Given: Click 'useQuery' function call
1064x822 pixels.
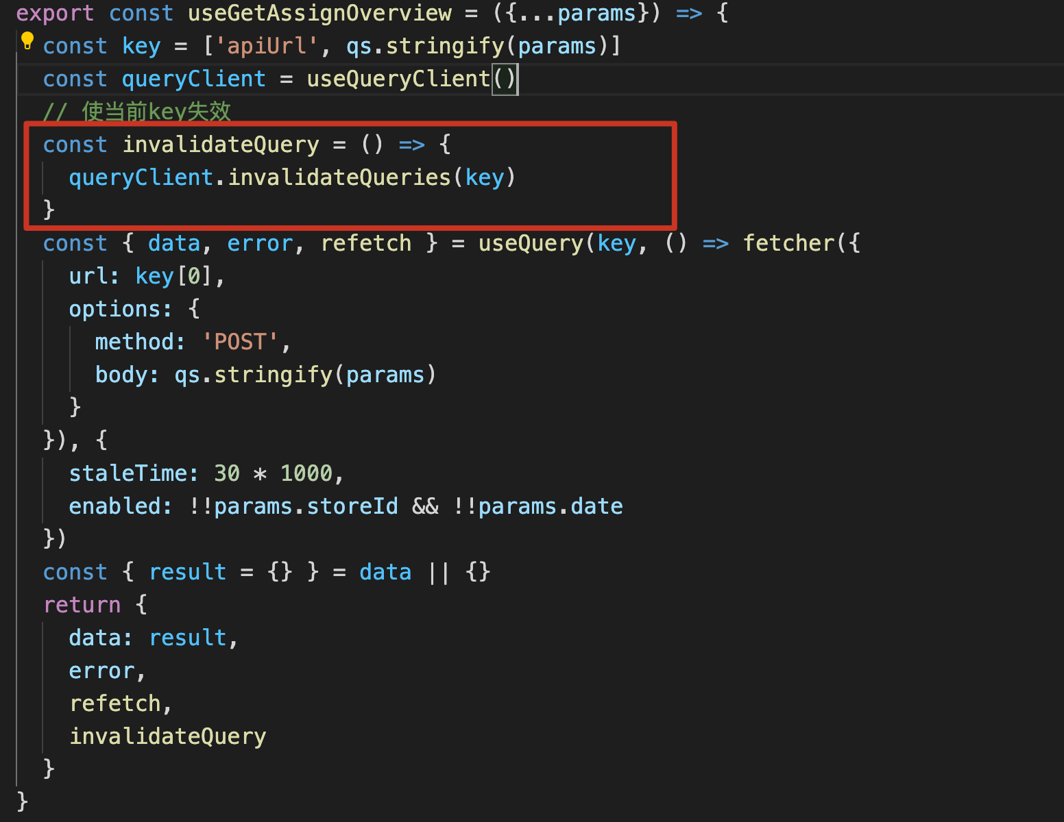Looking at the screenshot, I should 531,243.
